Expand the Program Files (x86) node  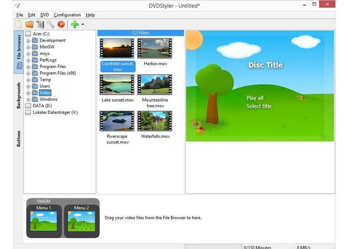click(x=28, y=73)
